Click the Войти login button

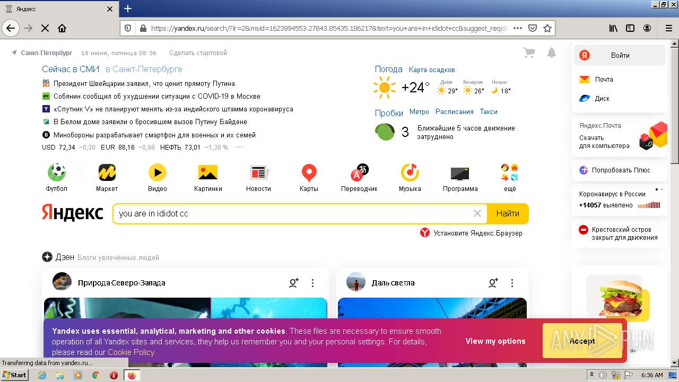pyautogui.click(x=620, y=55)
